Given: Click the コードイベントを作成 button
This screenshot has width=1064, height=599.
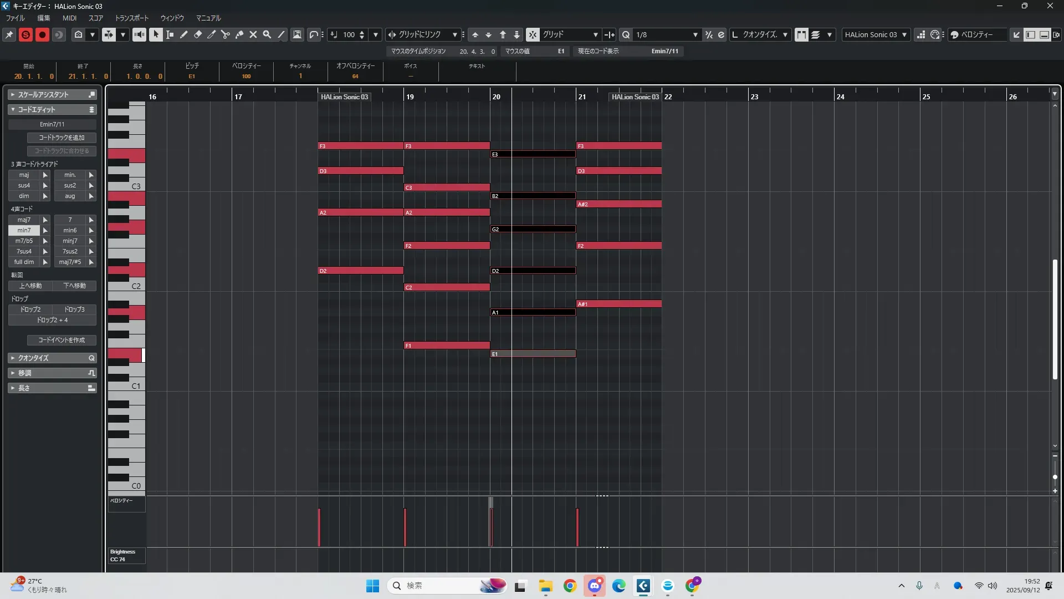Looking at the screenshot, I should pyautogui.click(x=62, y=340).
